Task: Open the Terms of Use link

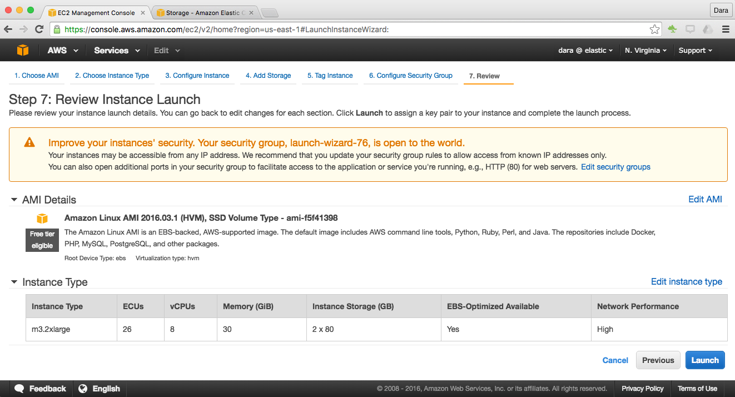Action: tap(697, 389)
